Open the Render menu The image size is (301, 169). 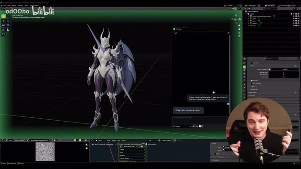click(14, 6)
